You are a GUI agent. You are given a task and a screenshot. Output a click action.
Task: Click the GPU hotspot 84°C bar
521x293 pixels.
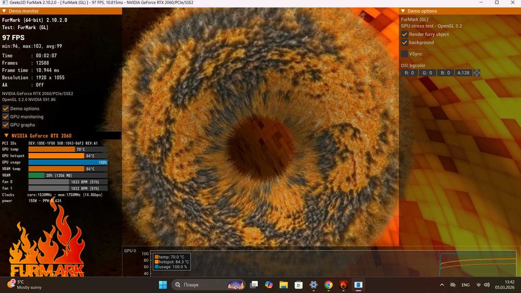(x=68, y=156)
